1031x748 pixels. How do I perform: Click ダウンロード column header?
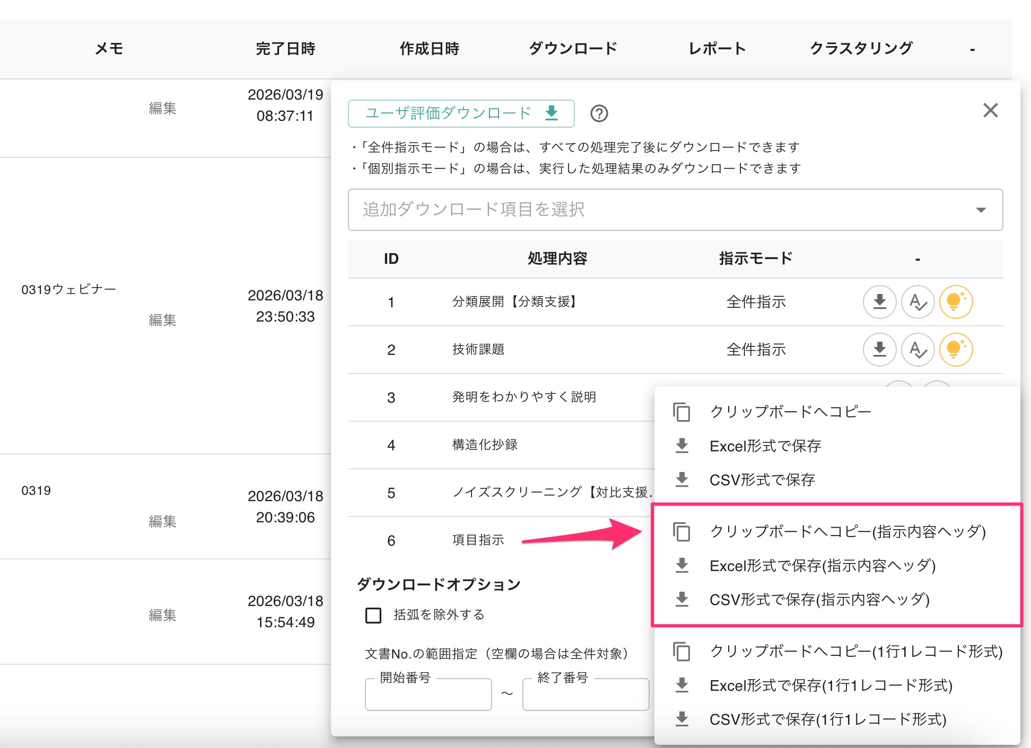573,49
